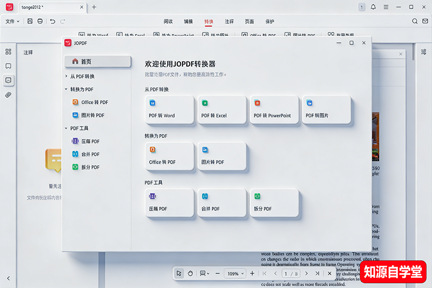The height and width of the screenshot is (288, 432).
Task: Show thumbnails panel in left sidebar
Action: (x=8, y=51)
